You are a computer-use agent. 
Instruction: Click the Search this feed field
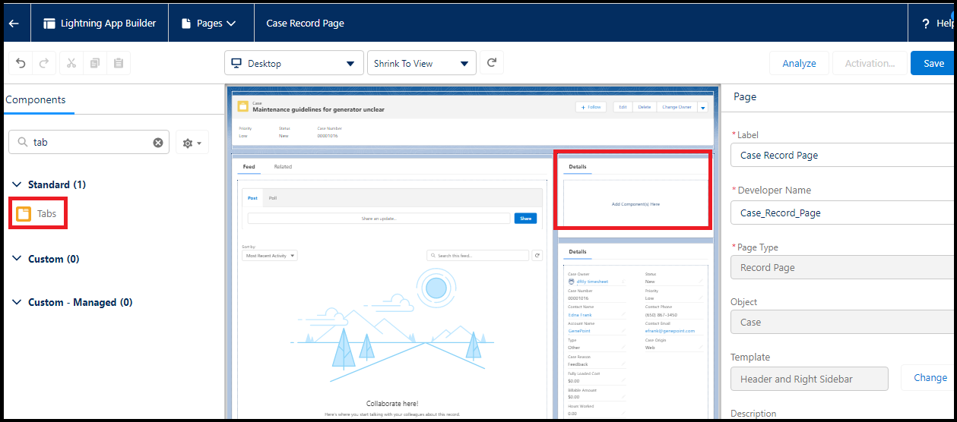point(477,256)
